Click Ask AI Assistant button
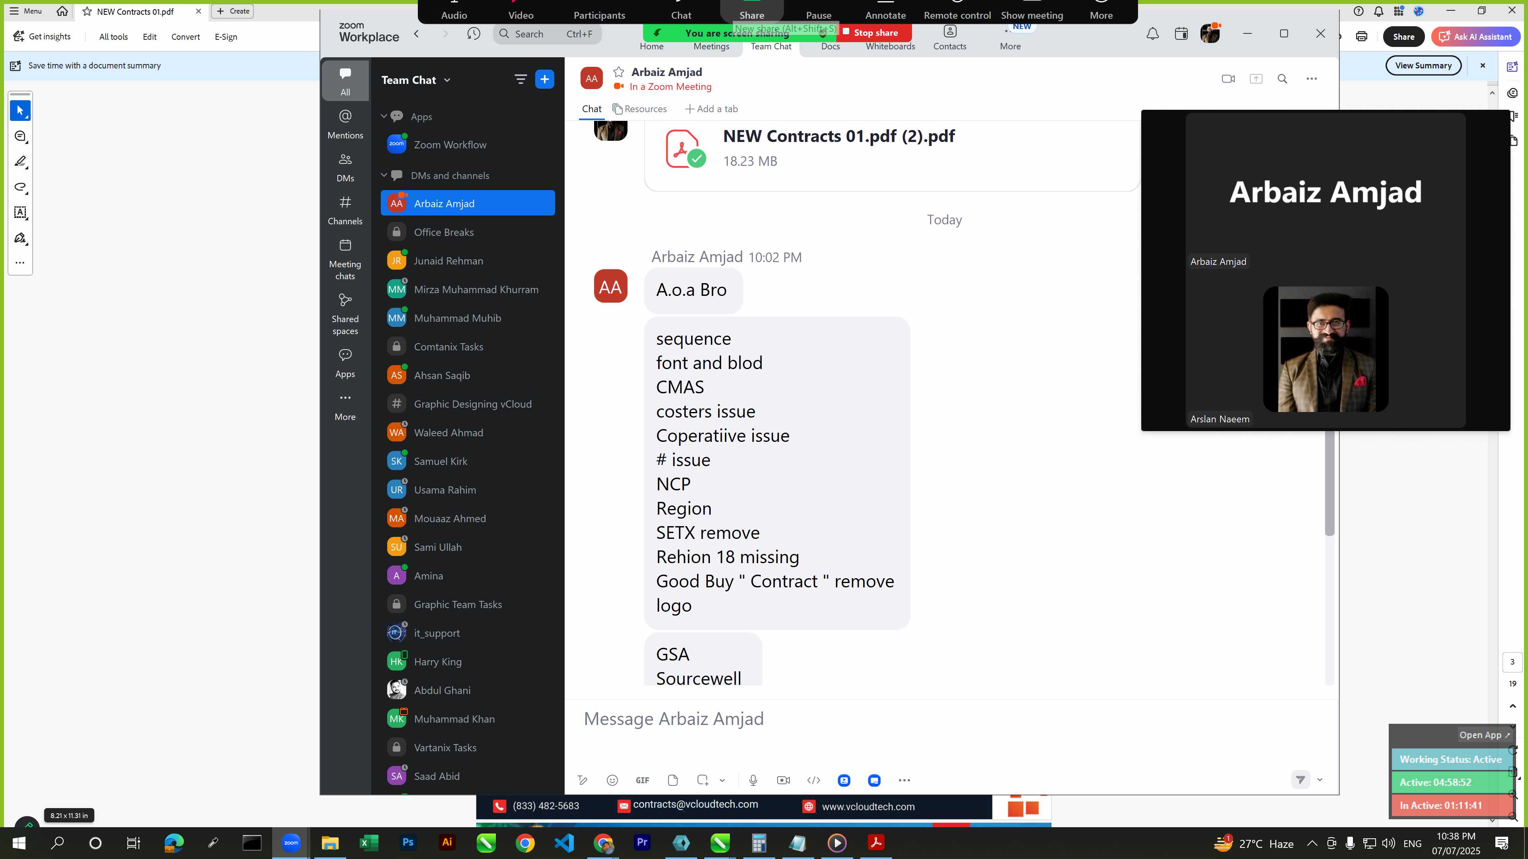The height and width of the screenshot is (859, 1528). (x=1476, y=37)
